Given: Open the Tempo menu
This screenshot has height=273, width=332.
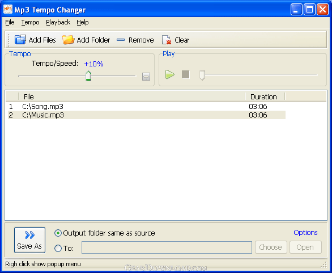Looking at the screenshot, I should point(30,22).
